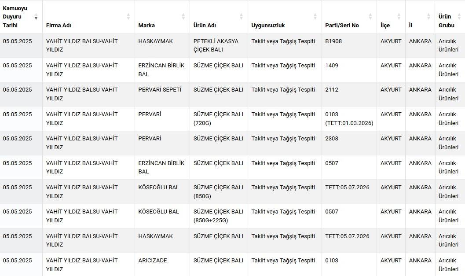Click the SÜZME ÇİÇEK BALI (720G) product cell
This screenshot has width=465, height=276.
click(218, 118)
